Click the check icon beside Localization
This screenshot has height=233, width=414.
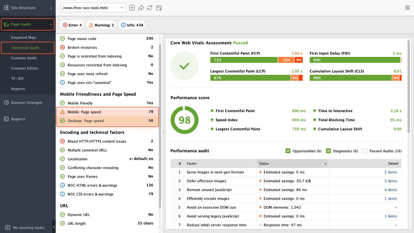point(62,159)
